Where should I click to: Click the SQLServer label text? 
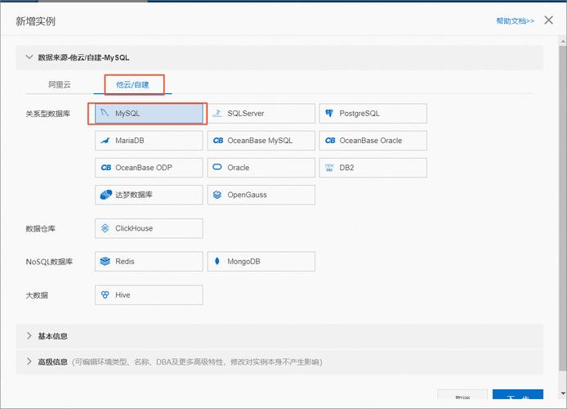246,113
